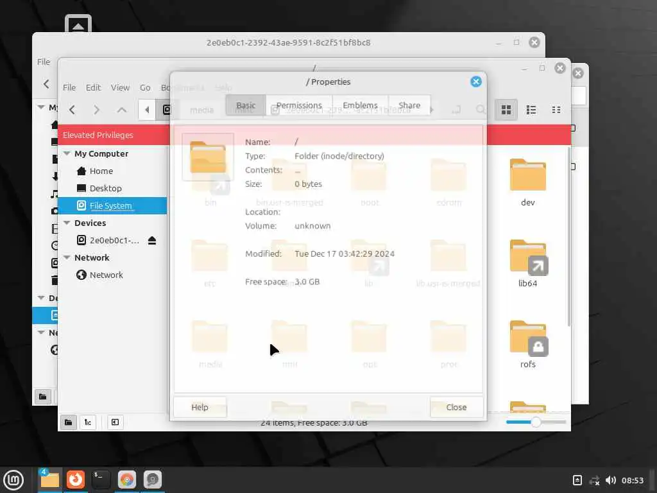Adjust the zoom slider

(536, 422)
